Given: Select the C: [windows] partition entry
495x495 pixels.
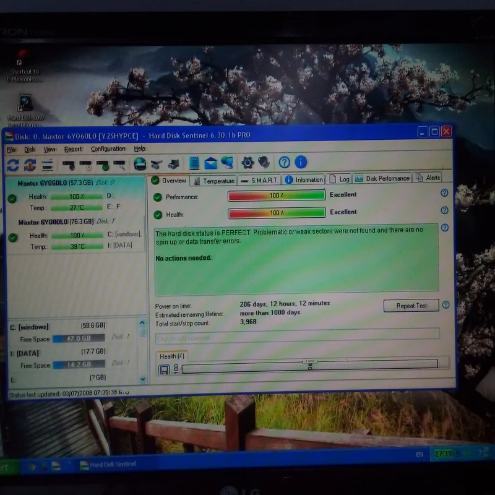Looking at the screenshot, I should tap(72, 333).
